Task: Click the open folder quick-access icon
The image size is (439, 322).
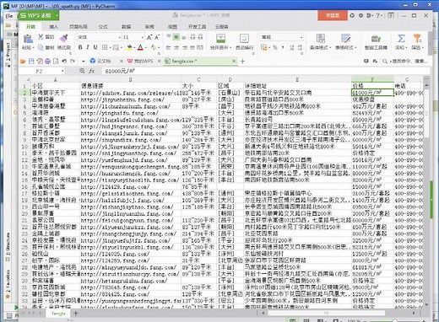Action: coord(23,61)
